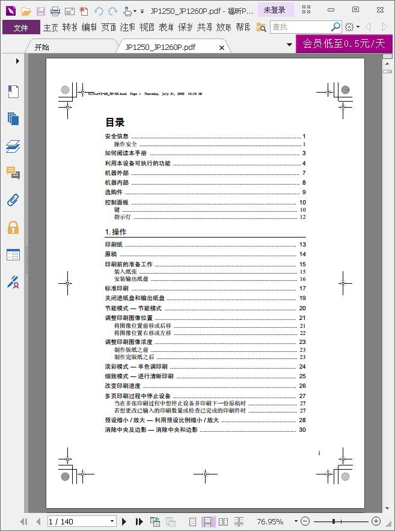Toggle the ribbon display mode icon

pos(306,10)
